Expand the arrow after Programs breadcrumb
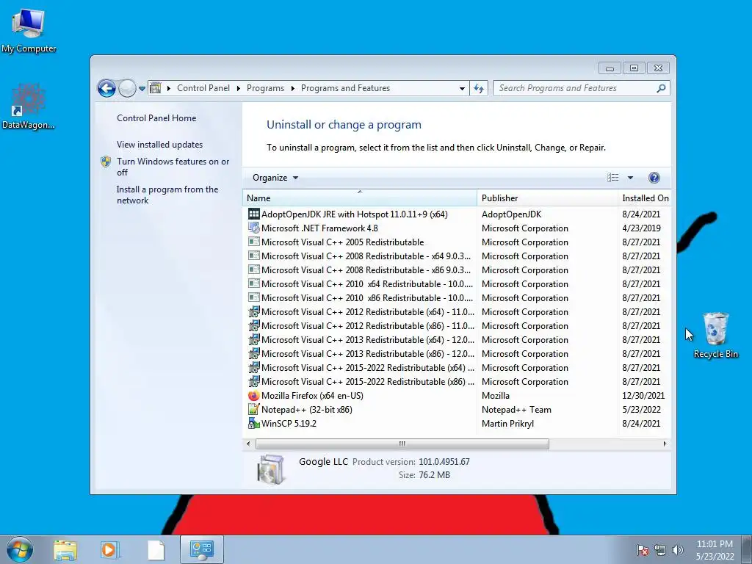752x564 pixels. (292, 88)
